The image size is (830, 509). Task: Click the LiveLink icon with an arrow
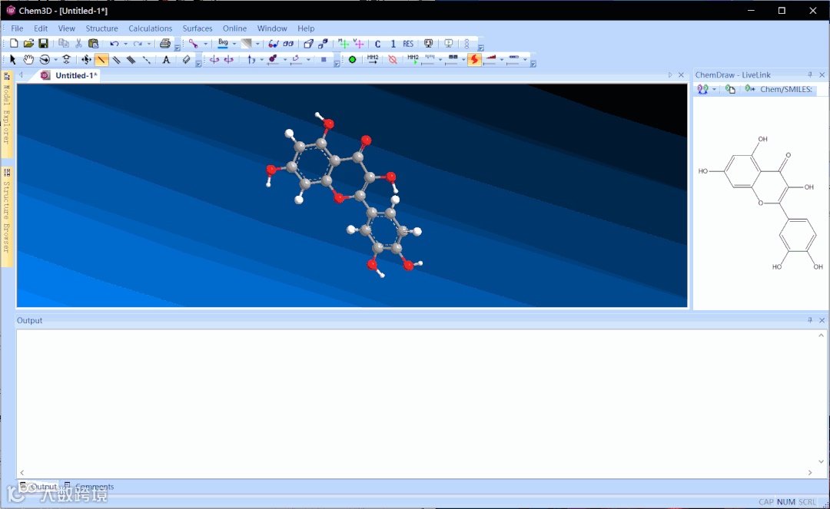[x=750, y=89]
